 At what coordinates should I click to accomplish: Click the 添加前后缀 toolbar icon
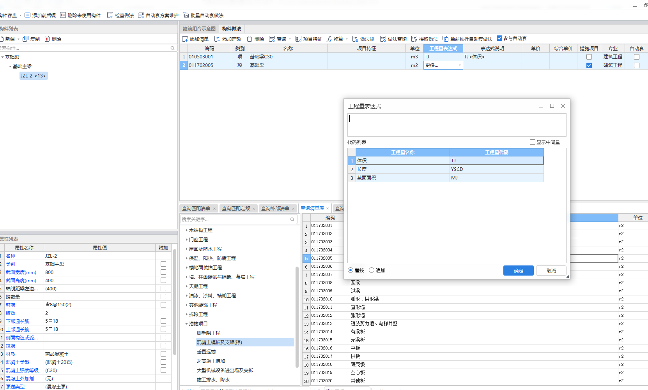28,15
